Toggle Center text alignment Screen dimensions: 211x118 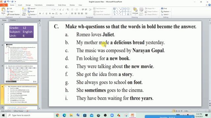[x=75, y=13]
